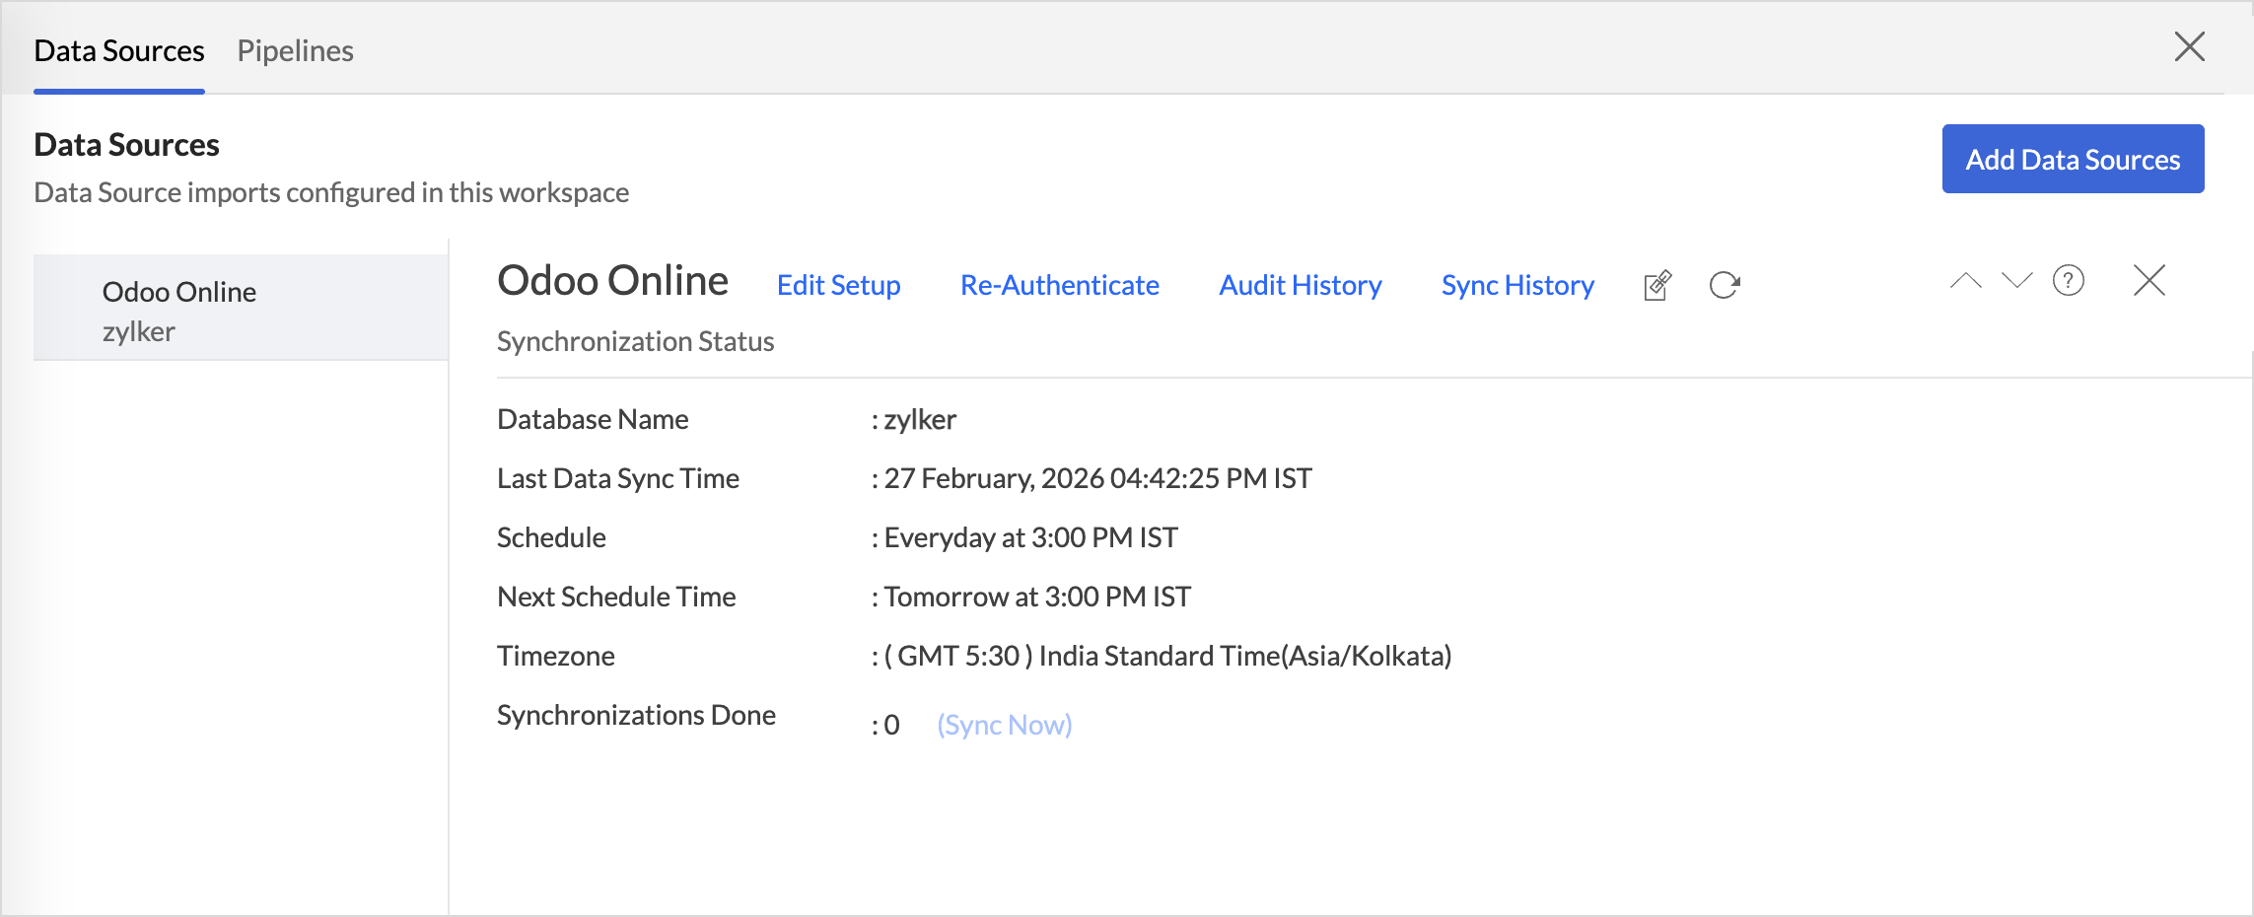2254x917 pixels.
Task: Switch to the Pipelines tab
Action: (x=295, y=50)
